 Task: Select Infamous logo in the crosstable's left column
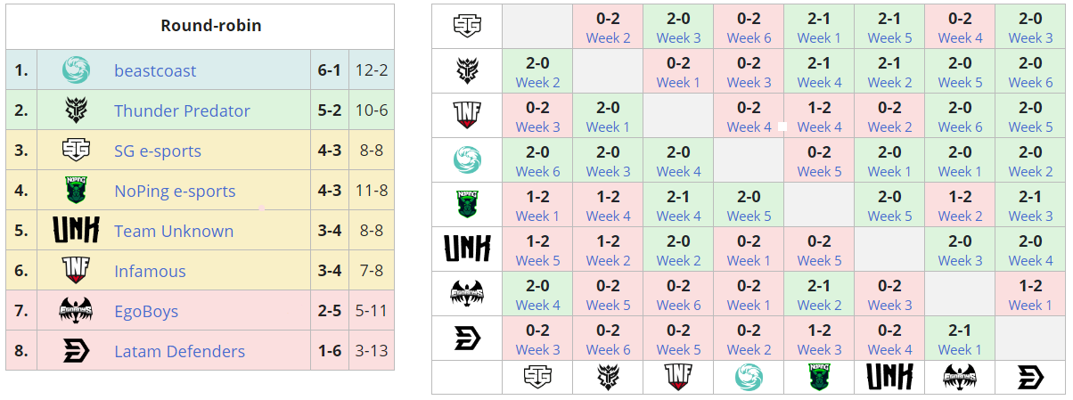coord(467,116)
